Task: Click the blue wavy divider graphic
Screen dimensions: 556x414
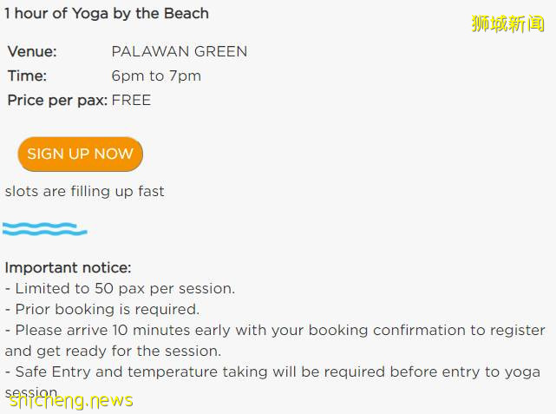Action: point(44,229)
